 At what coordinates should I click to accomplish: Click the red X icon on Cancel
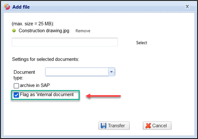pyautogui.click(x=148, y=126)
